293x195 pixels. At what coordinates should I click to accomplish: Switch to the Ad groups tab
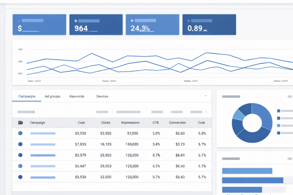pos(52,96)
